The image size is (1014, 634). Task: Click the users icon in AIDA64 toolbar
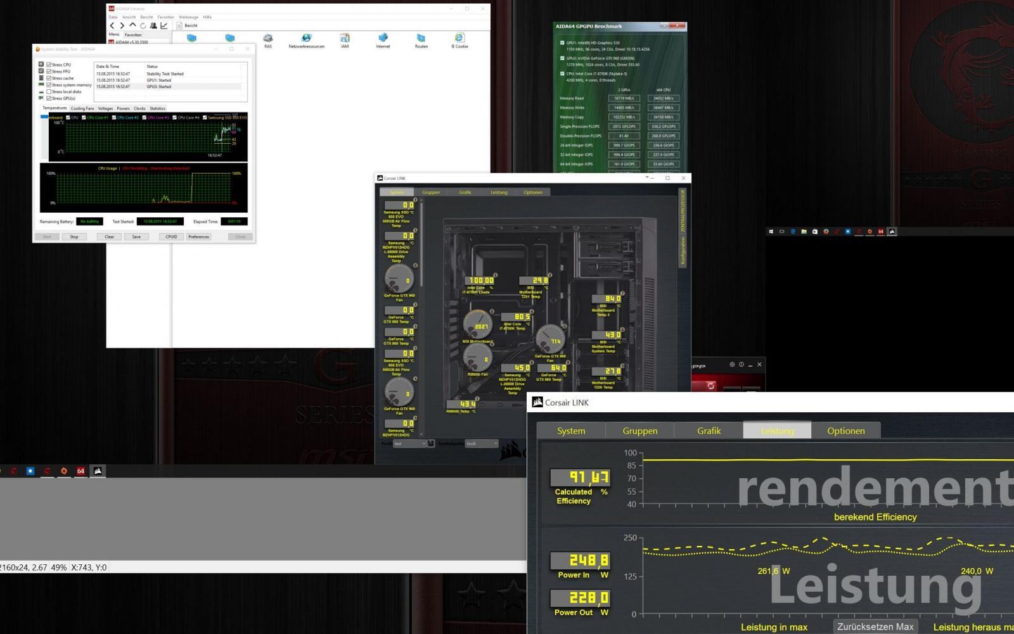point(153,25)
